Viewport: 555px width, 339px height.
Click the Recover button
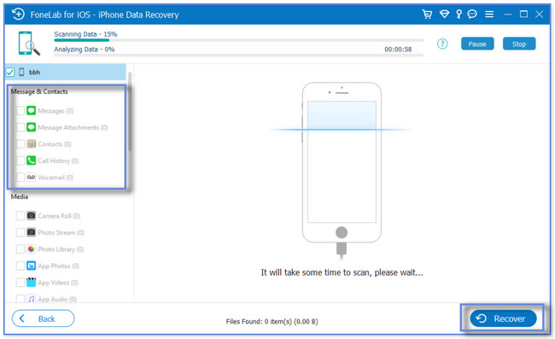pyautogui.click(x=503, y=319)
